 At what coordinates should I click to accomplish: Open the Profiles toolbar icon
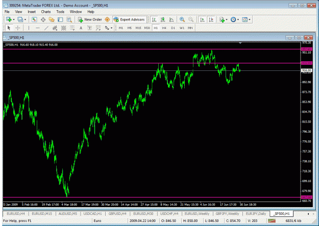click(20, 19)
